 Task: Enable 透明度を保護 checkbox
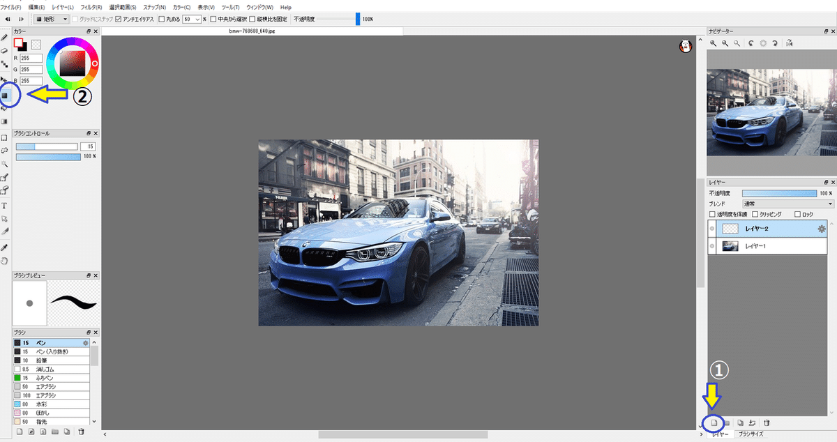[712, 214]
